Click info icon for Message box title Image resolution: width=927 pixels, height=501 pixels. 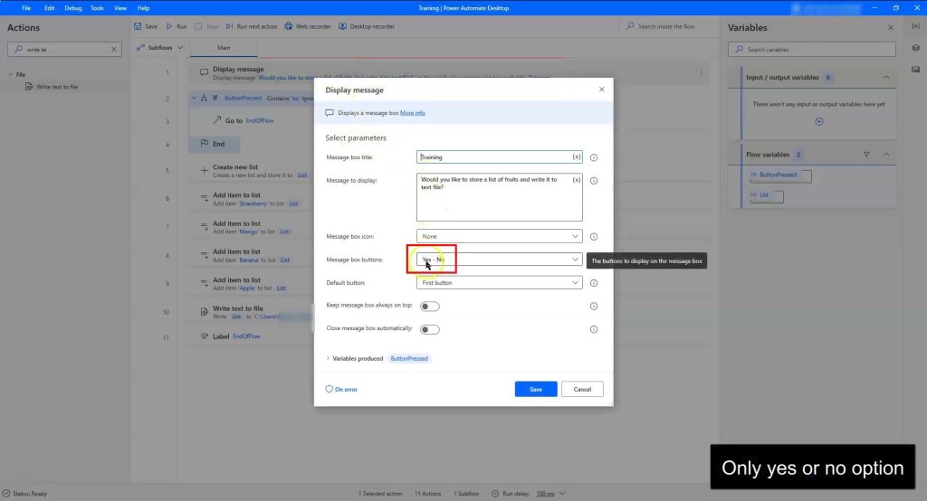pos(594,157)
